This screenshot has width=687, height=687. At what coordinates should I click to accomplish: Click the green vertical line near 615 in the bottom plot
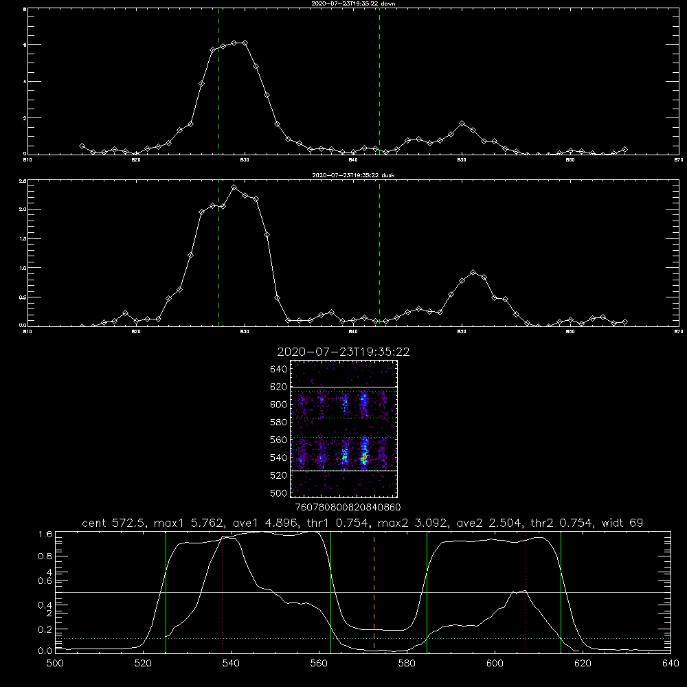click(561, 592)
